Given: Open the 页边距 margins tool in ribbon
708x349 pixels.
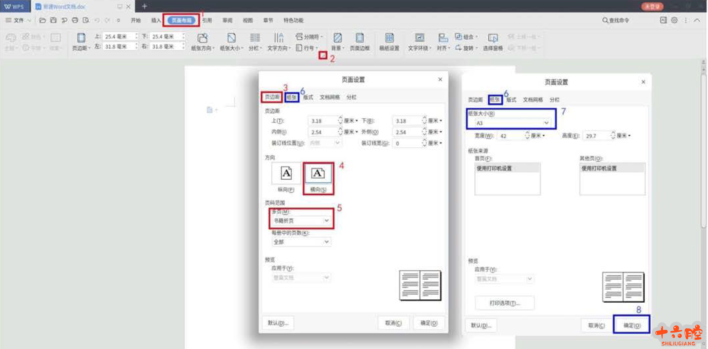Looking at the screenshot, I should (x=81, y=41).
